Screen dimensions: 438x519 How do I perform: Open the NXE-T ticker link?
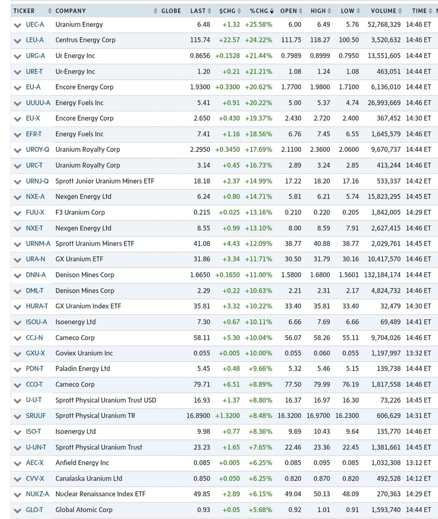tap(35, 228)
